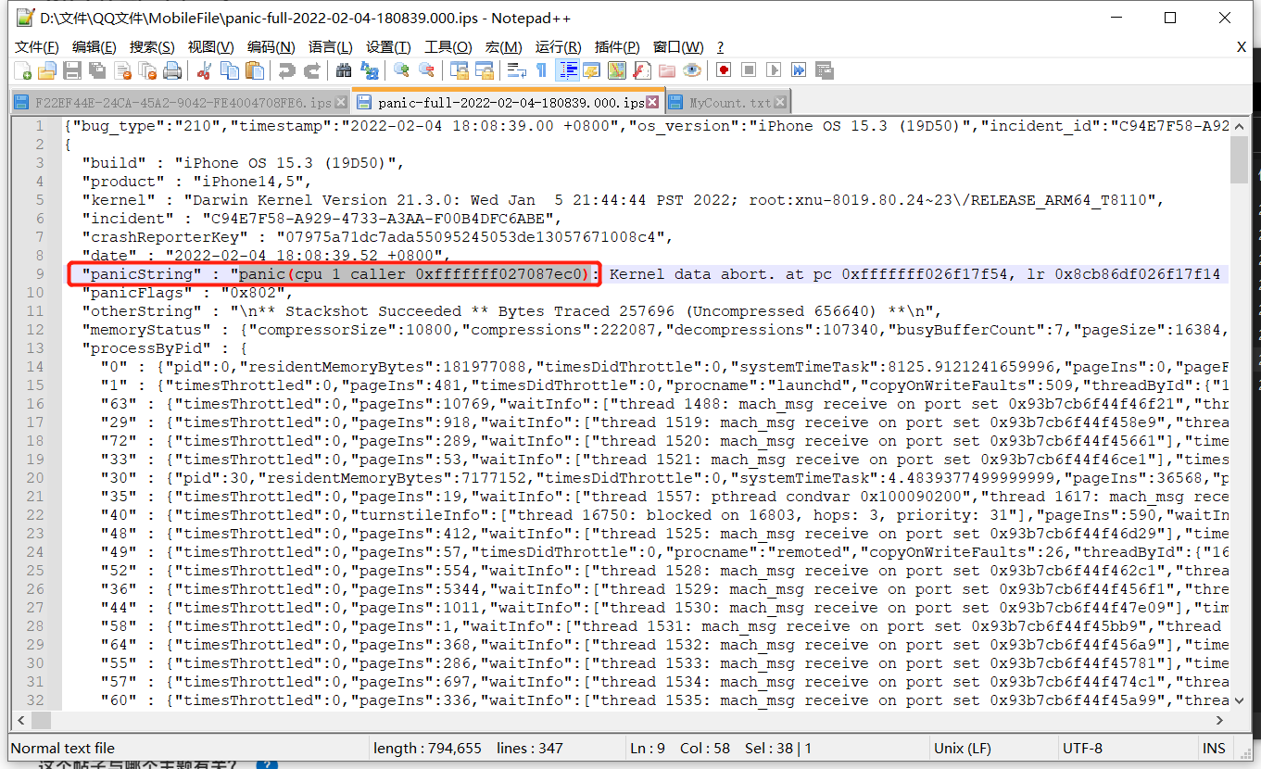1261x769 pixels.
Task: Open the 编码(N) encoding menu
Action: coord(271,47)
